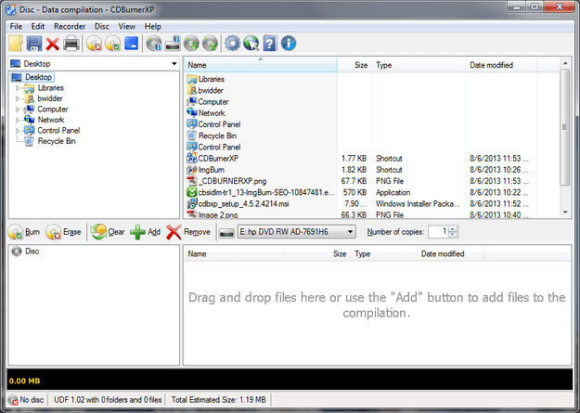Open the settings gear toolbar icon
The height and width of the screenshot is (413, 580).
[x=232, y=44]
